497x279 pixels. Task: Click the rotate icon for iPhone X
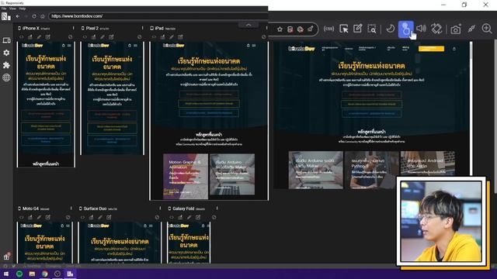click(x=70, y=37)
